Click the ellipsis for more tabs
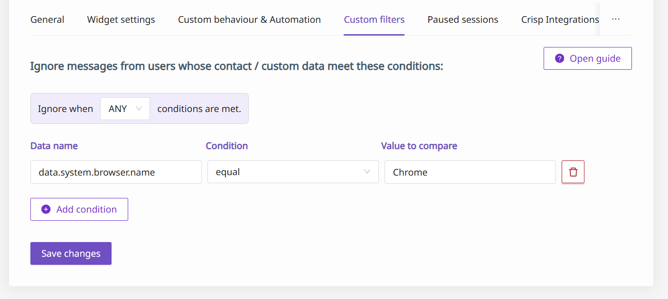This screenshot has width=668, height=299. coord(616,19)
